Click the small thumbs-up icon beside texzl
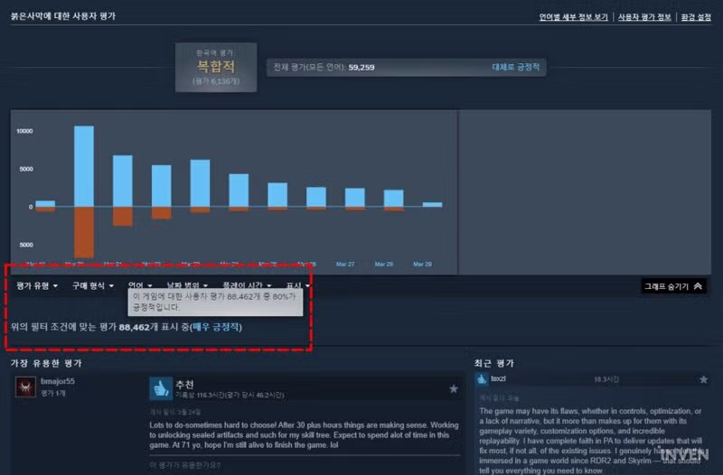723x475 pixels. [482, 379]
